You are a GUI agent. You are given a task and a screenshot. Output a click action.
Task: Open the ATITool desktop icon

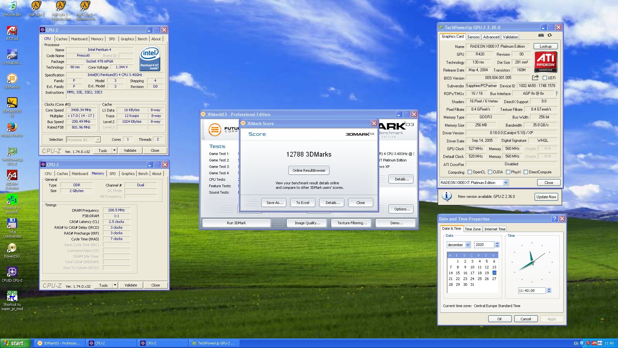[x=12, y=33]
